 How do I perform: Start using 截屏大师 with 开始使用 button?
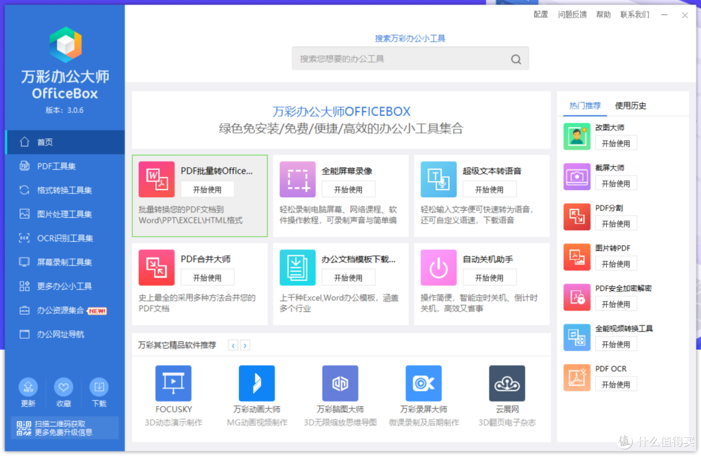[615, 184]
